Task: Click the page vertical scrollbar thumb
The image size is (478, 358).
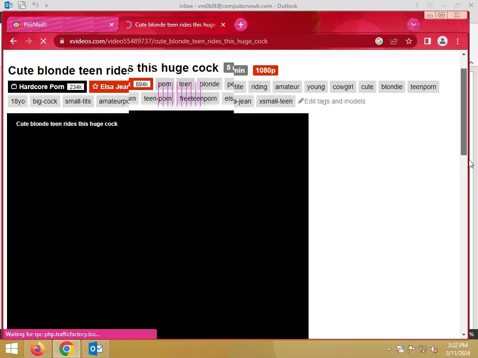Action: (x=464, y=112)
